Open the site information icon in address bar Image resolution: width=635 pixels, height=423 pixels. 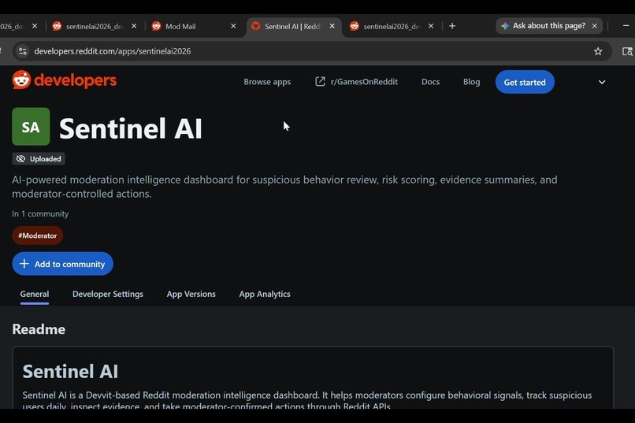pos(23,51)
